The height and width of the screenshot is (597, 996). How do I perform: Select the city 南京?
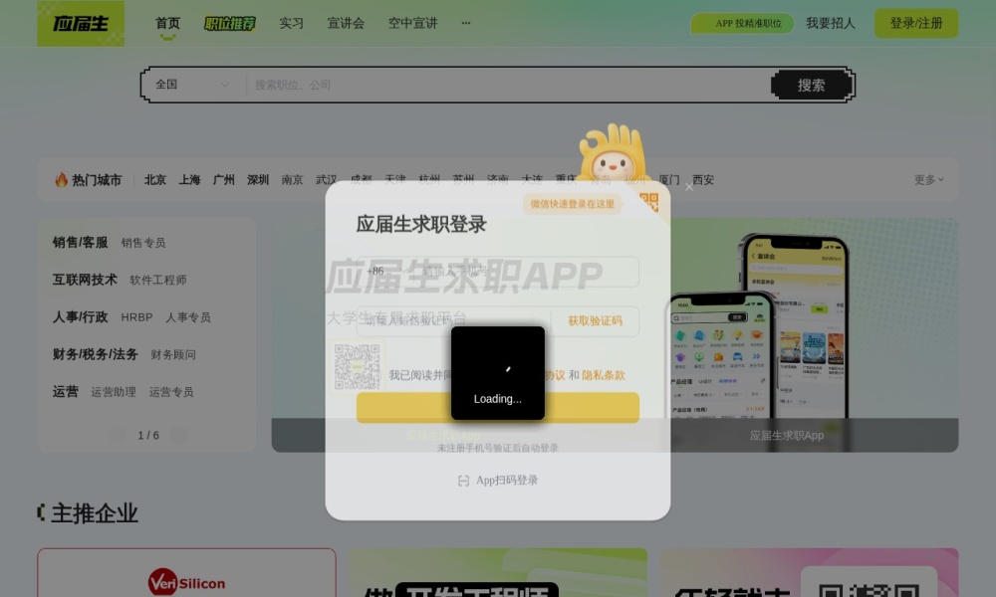coord(292,180)
